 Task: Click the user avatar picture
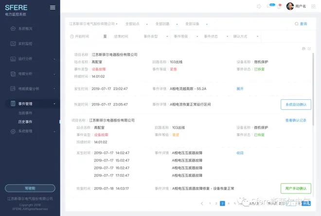click(x=290, y=6)
